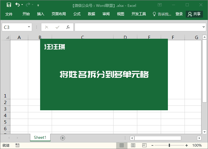Switch to the 插入 ribbon tab

tap(41, 14)
